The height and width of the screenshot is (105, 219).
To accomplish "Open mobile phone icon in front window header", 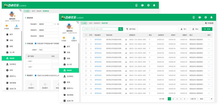I will (194, 17).
